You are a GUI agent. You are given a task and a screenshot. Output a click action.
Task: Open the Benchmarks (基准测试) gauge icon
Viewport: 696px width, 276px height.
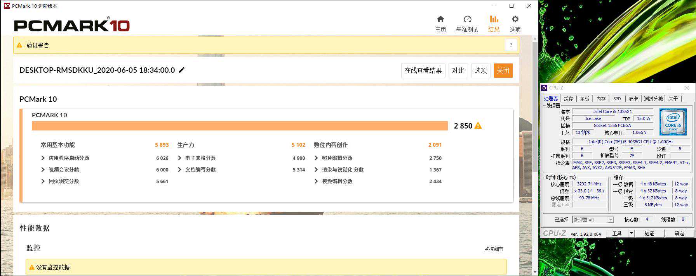click(467, 19)
